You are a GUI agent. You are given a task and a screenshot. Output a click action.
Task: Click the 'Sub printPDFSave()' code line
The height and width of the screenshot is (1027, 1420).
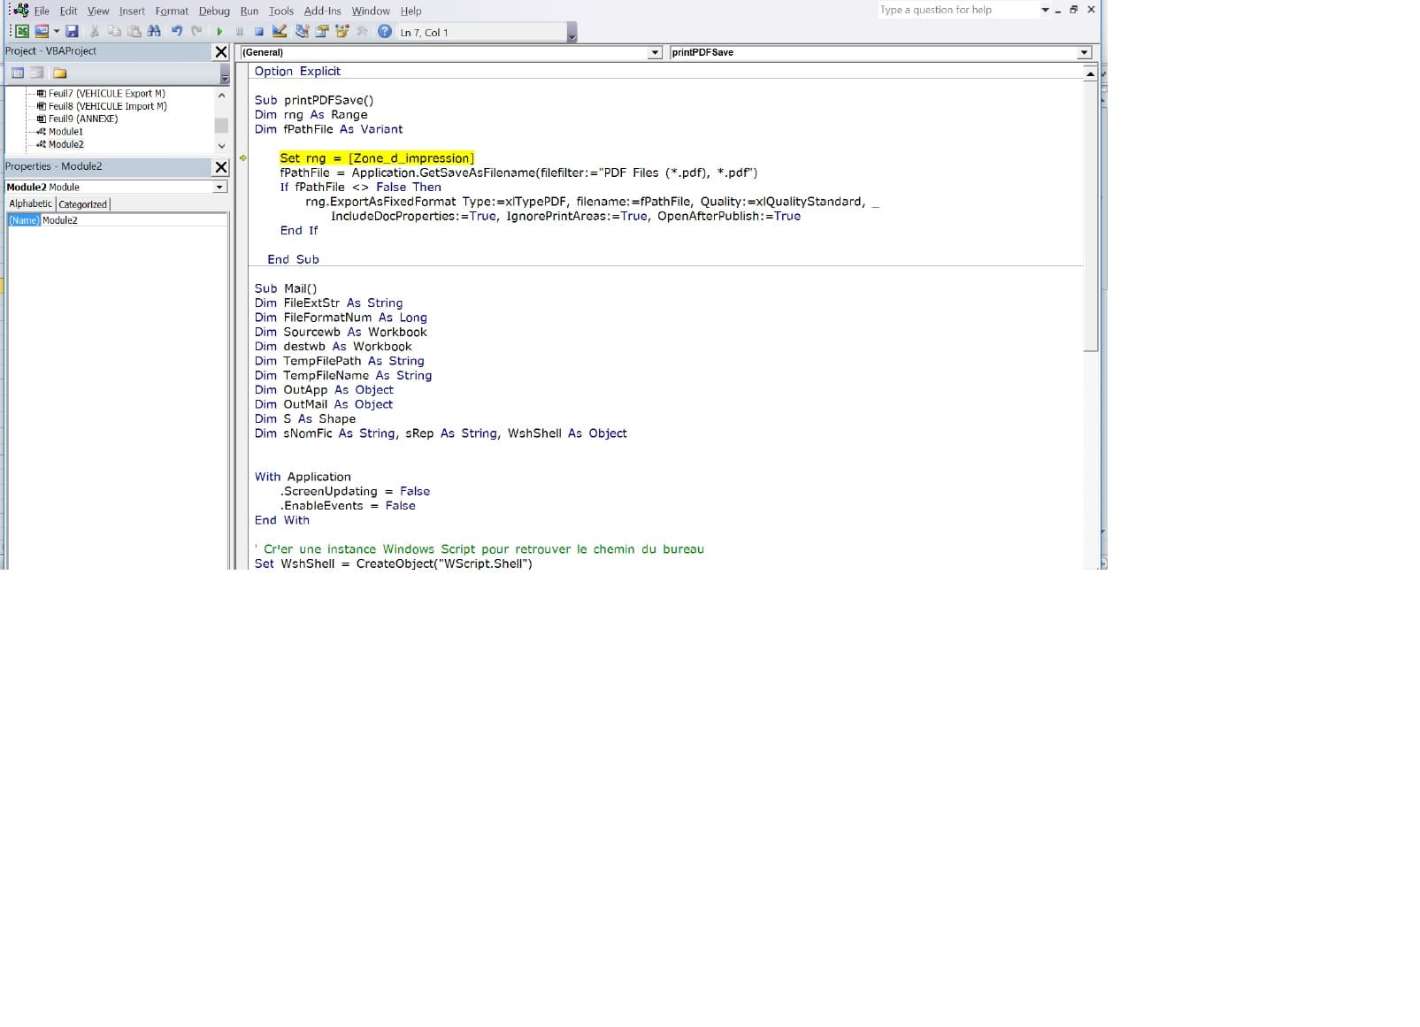[314, 100]
